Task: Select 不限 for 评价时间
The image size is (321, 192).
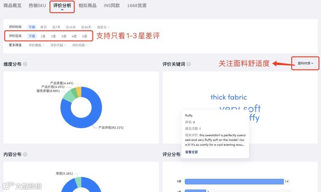Action: coord(32,27)
